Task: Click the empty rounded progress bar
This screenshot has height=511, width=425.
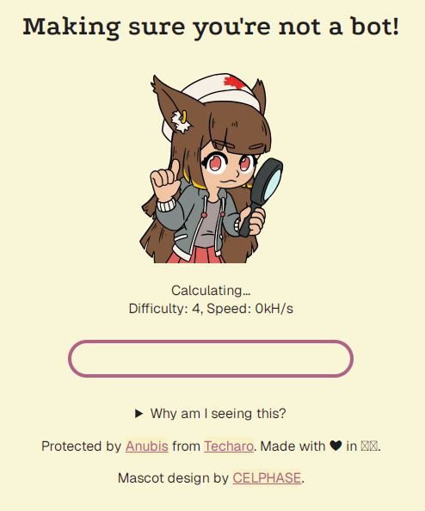Action: [x=211, y=359]
